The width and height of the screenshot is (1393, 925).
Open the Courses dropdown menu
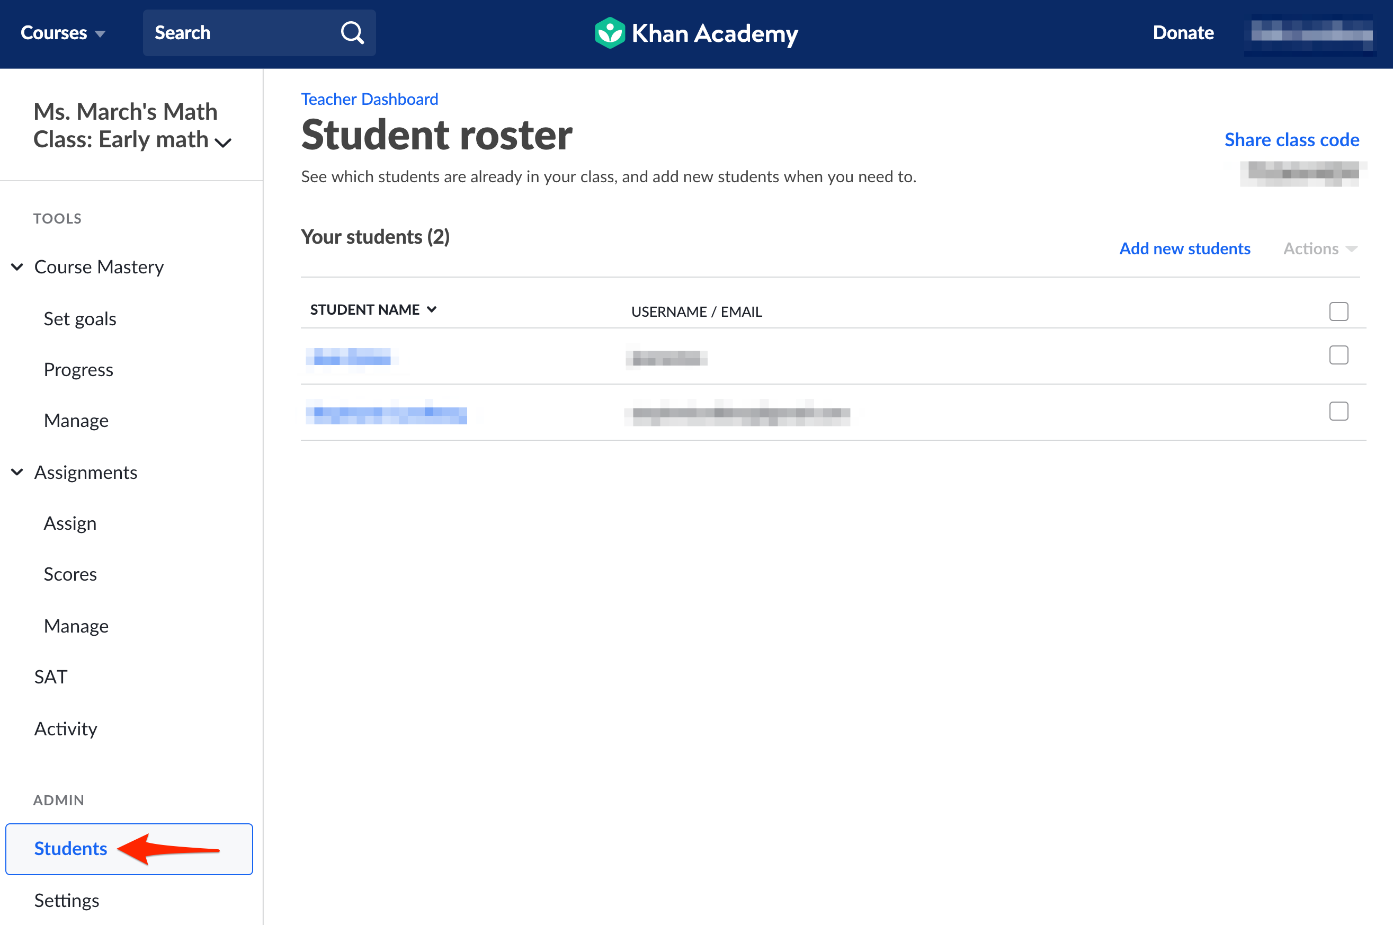[62, 32]
